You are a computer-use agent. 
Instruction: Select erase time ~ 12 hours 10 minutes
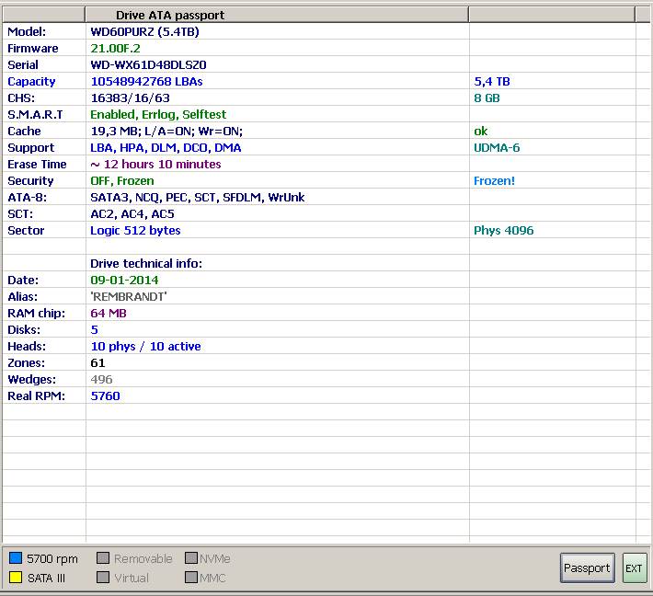tap(155, 164)
